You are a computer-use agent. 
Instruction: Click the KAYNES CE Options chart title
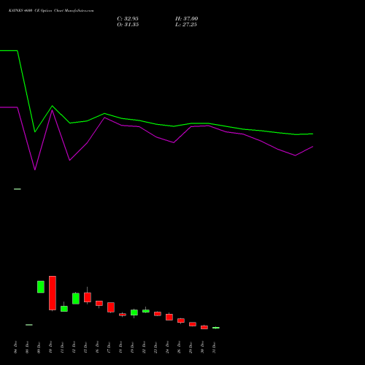tap(51, 11)
